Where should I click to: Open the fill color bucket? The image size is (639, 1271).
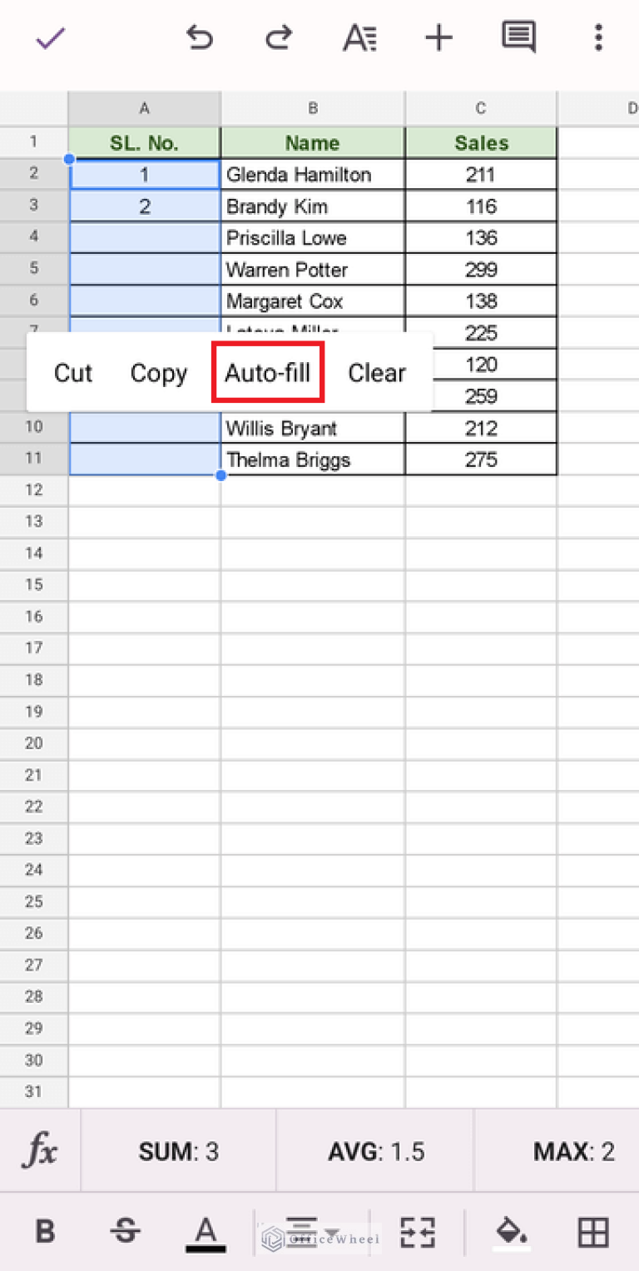click(510, 1231)
